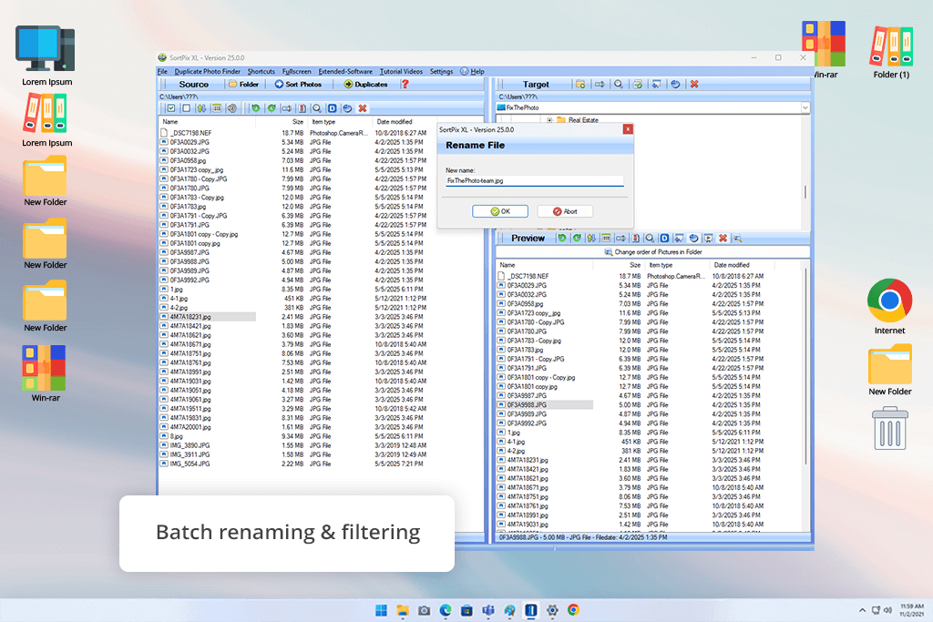Open the File menu
933x622 pixels.
point(162,71)
